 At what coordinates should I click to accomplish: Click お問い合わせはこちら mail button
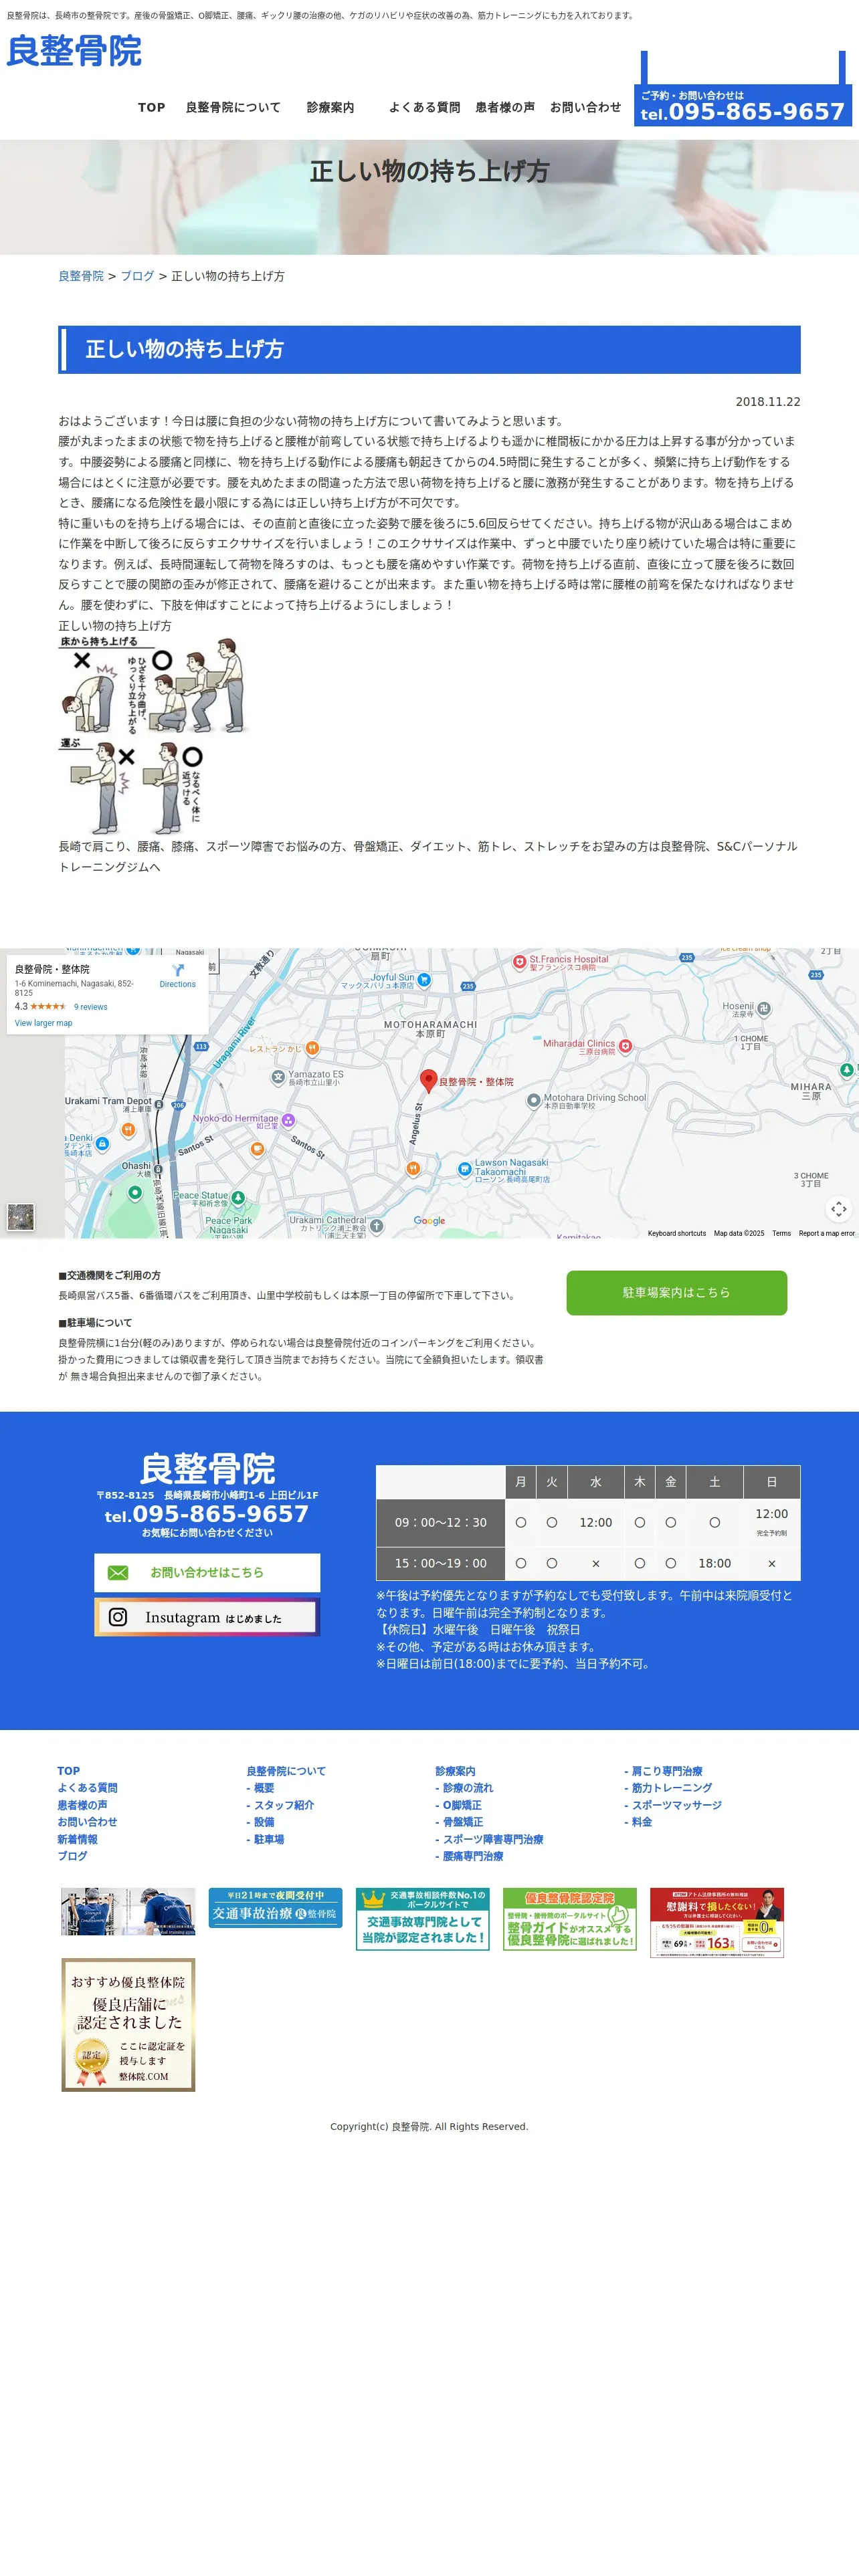(207, 1572)
